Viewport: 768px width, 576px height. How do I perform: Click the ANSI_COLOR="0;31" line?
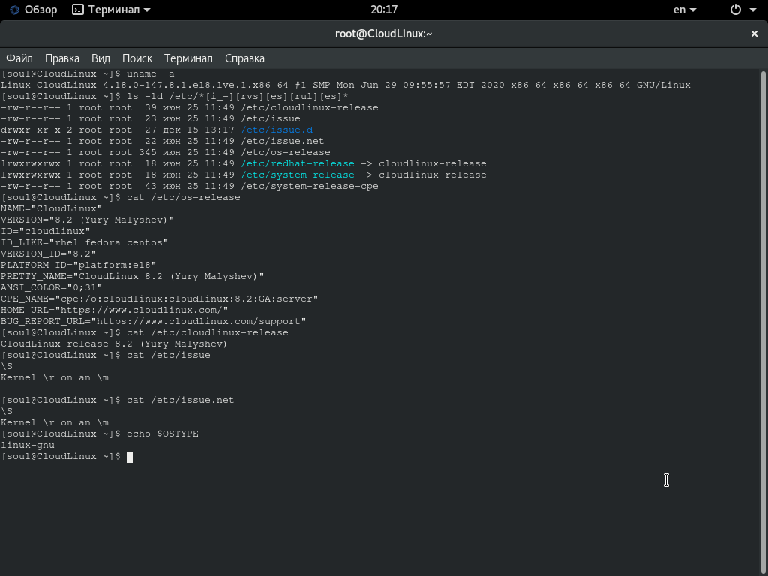pyautogui.click(x=52, y=287)
